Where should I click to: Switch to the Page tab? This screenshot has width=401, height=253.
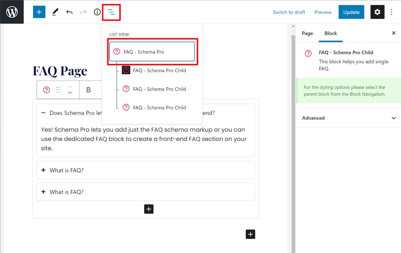click(x=307, y=33)
